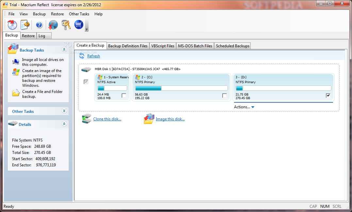Open the Actions dropdown under partition D:

tap(244, 107)
